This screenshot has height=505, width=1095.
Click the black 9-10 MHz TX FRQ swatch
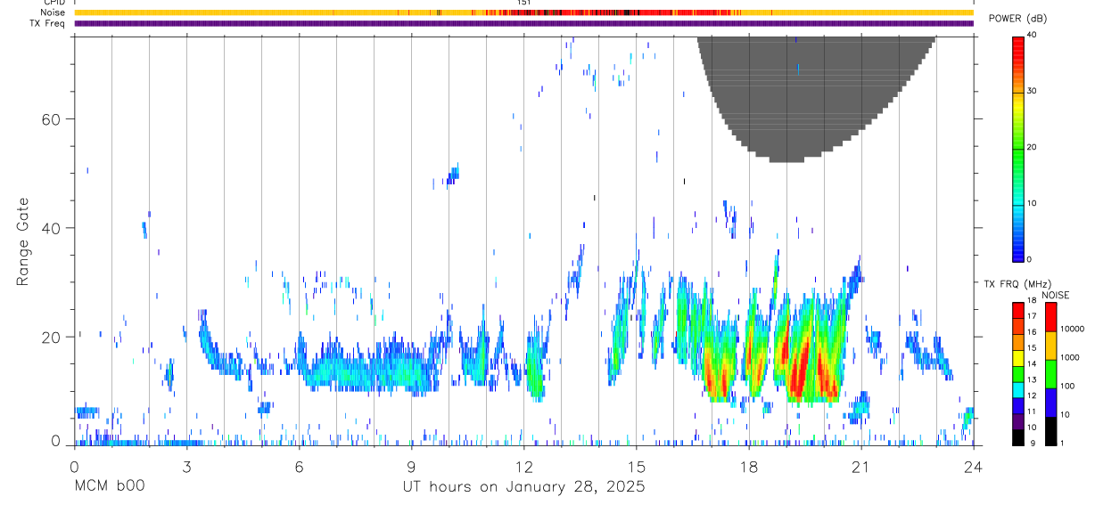(1017, 437)
